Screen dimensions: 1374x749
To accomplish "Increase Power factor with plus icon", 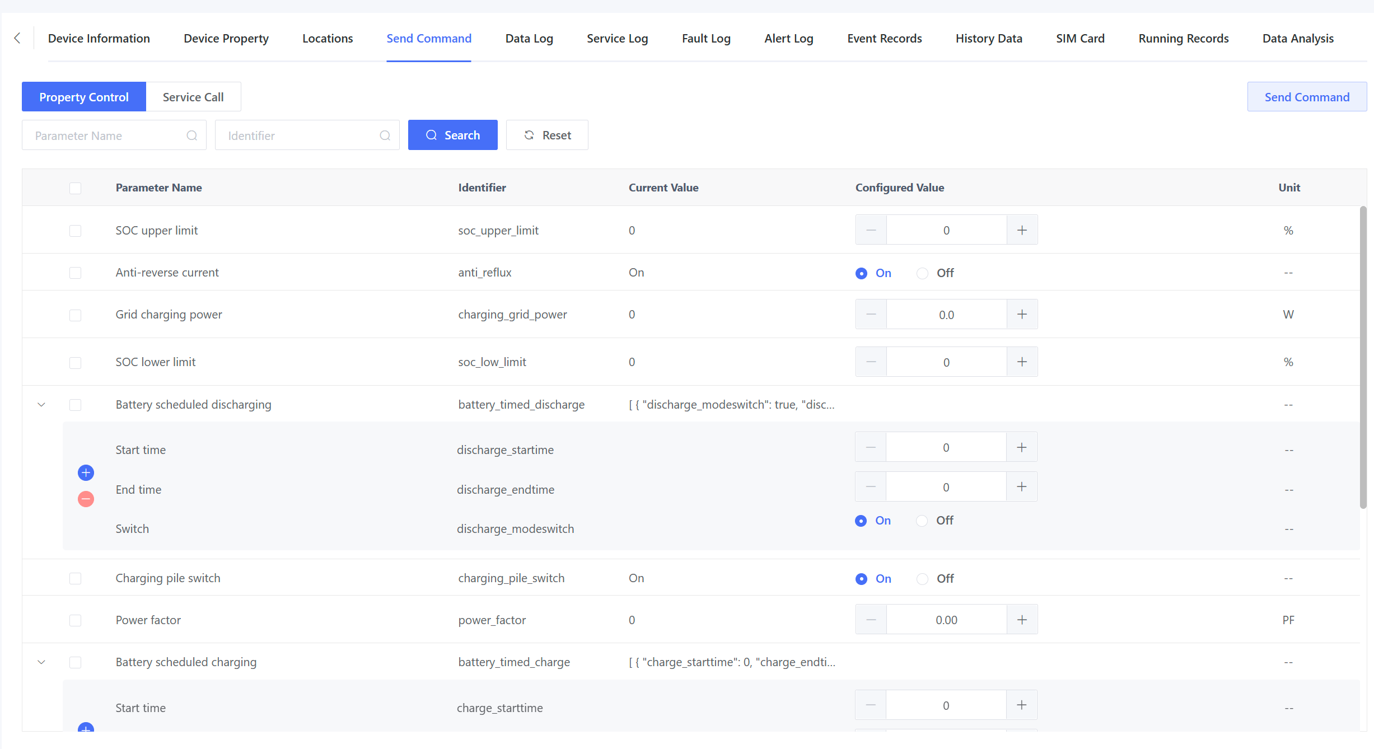I will point(1022,620).
